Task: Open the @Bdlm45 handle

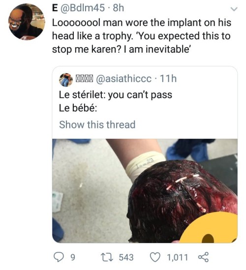Action: tap(82, 8)
